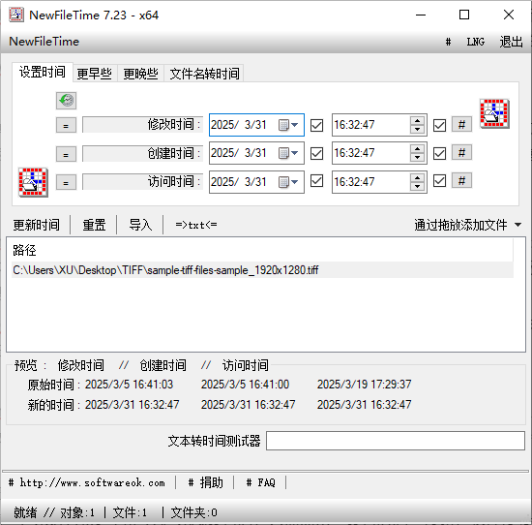Screen dimensions: 532x525
Task: Click the green clock current-time icon
Action: pyautogui.click(x=66, y=101)
